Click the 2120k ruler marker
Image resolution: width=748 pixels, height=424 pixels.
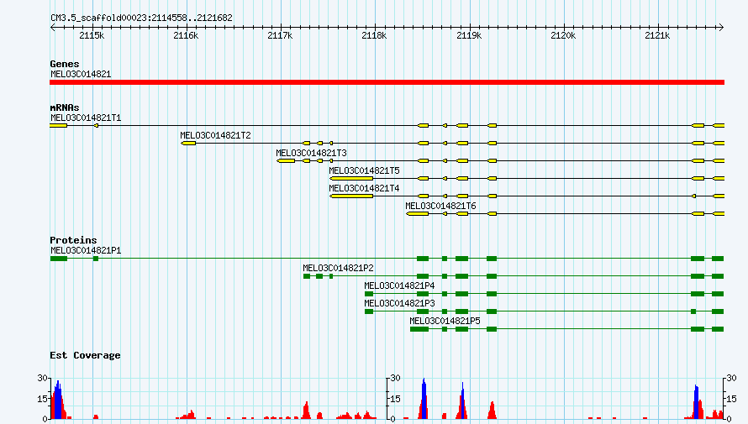[563, 36]
